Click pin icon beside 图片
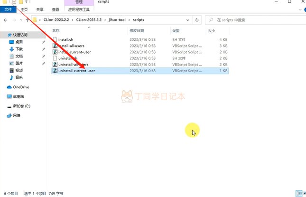 pyautogui.click(x=44, y=64)
